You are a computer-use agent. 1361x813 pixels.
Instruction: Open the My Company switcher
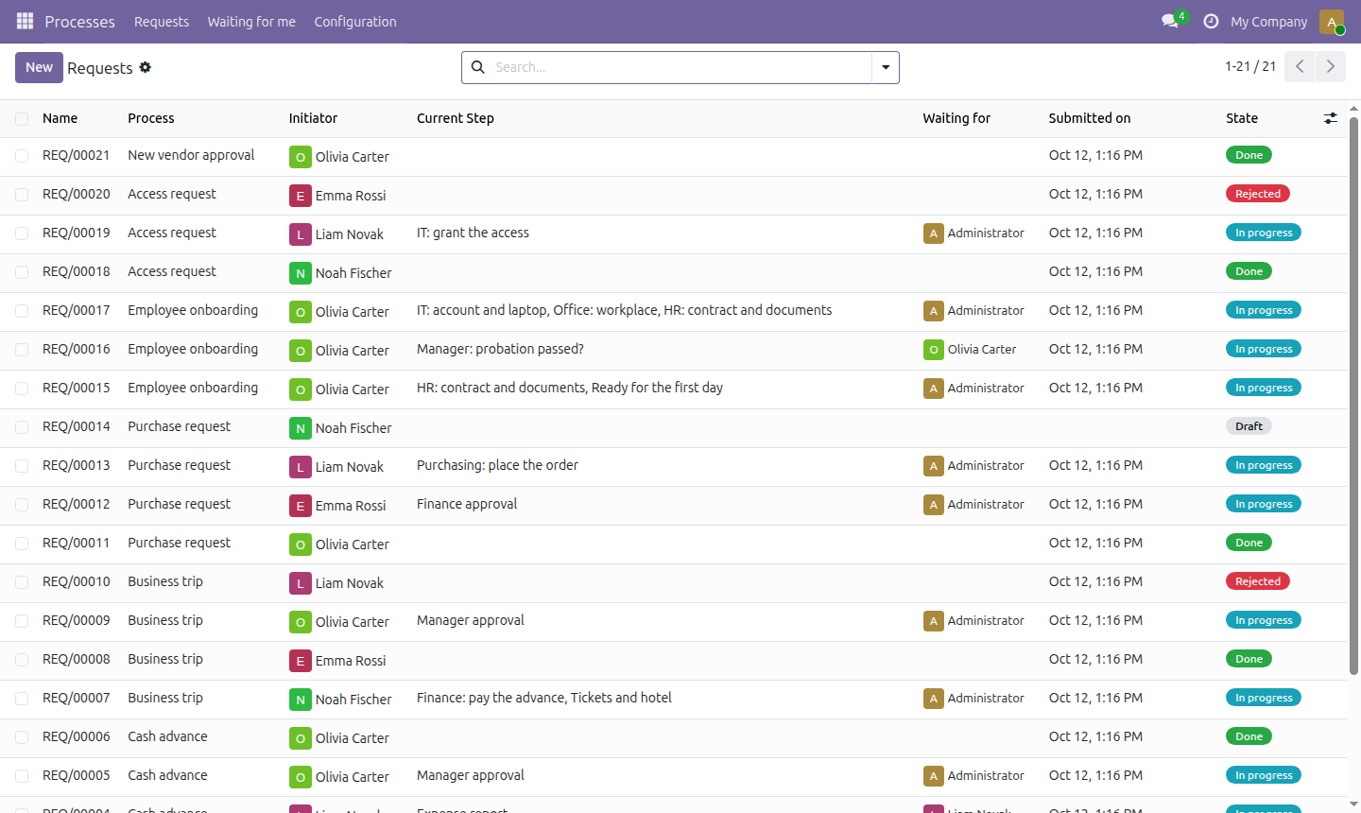[x=1269, y=22]
